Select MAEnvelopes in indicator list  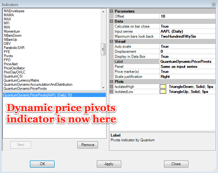pos(14,11)
